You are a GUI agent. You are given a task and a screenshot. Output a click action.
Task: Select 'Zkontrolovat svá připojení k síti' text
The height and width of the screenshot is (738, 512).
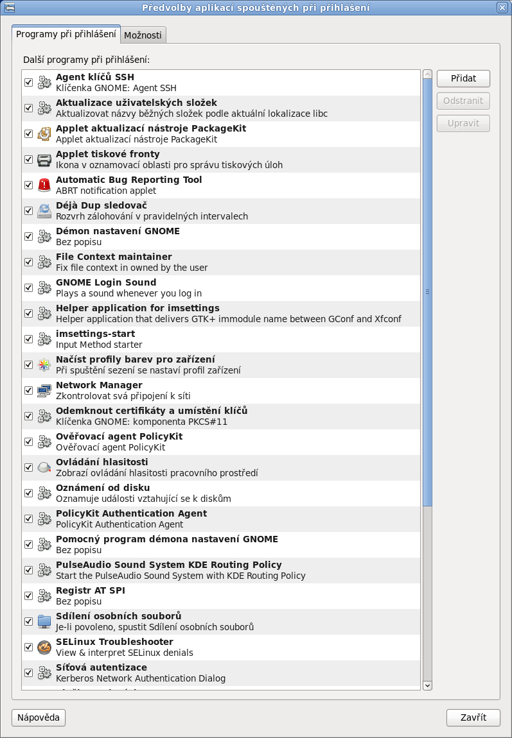click(123, 397)
